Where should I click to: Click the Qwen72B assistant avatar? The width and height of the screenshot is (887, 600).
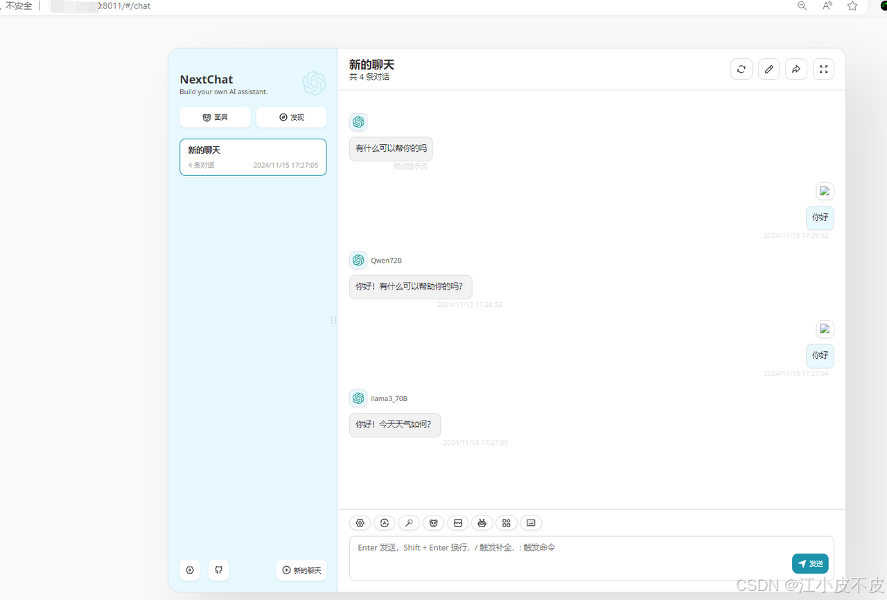coord(358,261)
